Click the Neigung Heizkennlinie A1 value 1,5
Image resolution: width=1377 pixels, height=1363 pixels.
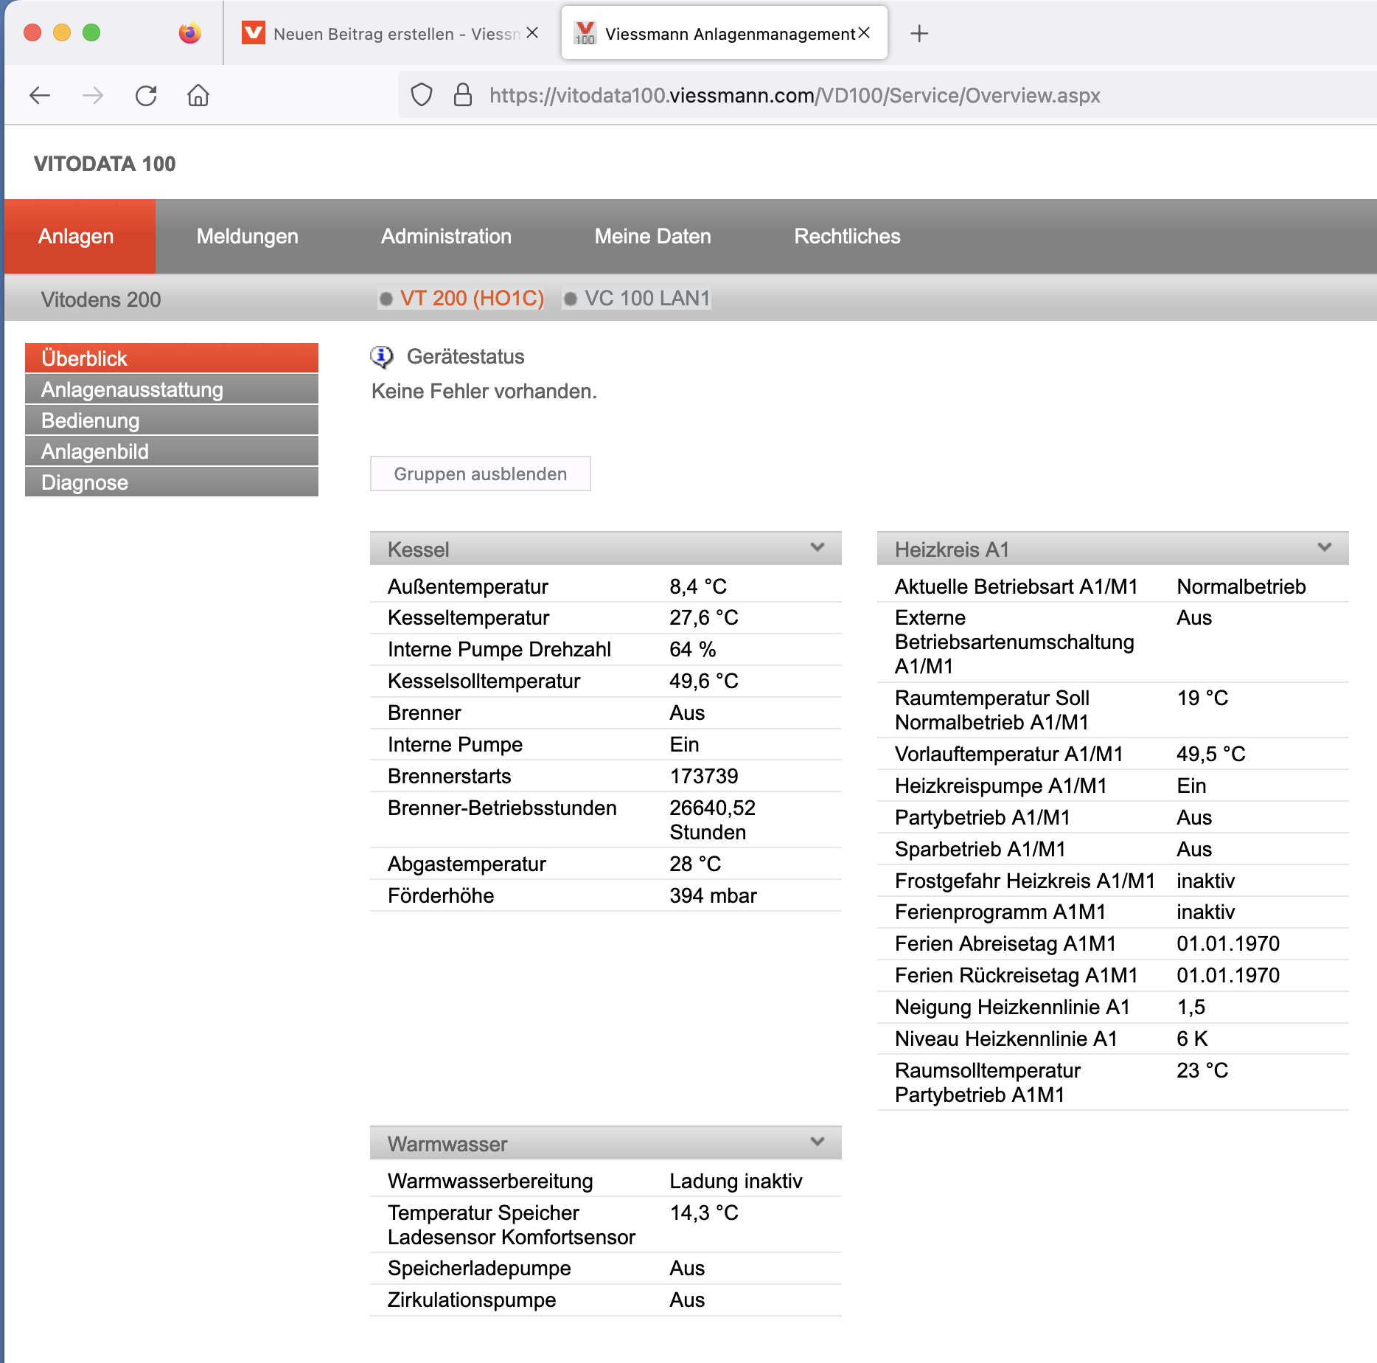click(1191, 1007)
